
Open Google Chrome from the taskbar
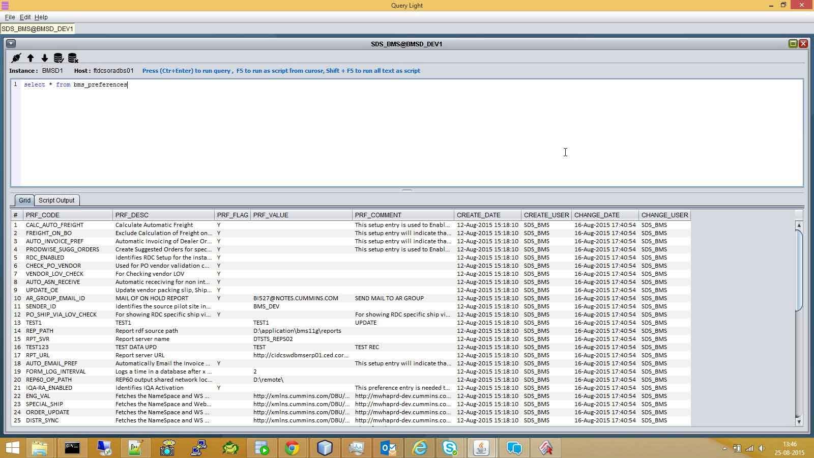pos(292,448)
